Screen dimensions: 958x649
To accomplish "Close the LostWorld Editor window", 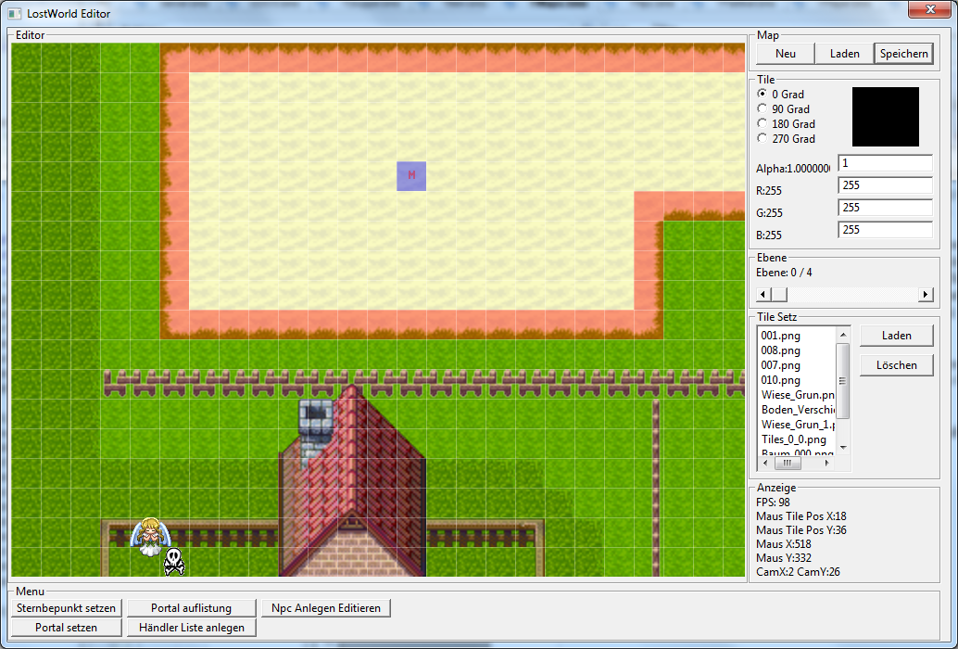I will click(x=929, y=9).
